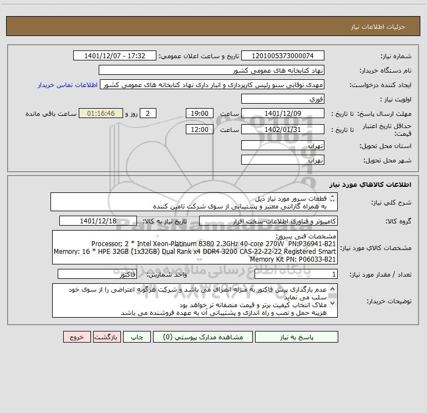Viewport: 427px width, 413px height.
Task: Click the label مشخصات کالای مورد نیاز
Action: click(x=376, y=248)
